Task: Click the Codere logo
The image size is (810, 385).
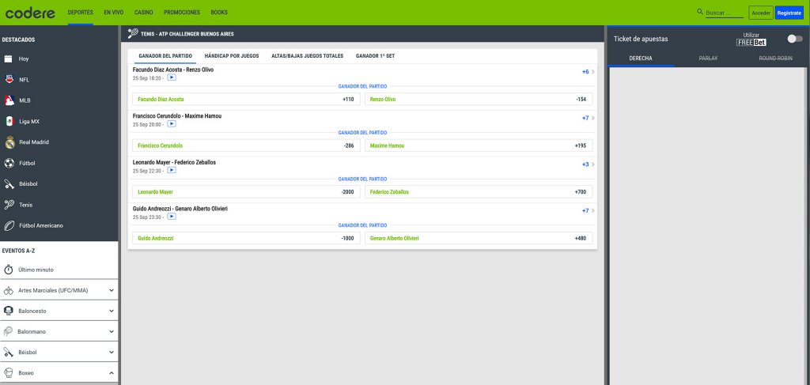Action: pyautogui.click(x=30, y=13)
